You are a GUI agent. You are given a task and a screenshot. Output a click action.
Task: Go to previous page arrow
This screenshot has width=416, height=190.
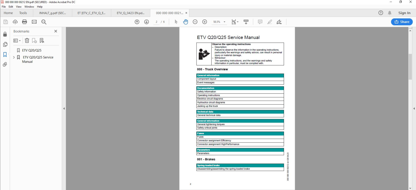pyautogui.click(x=137, y=22)
